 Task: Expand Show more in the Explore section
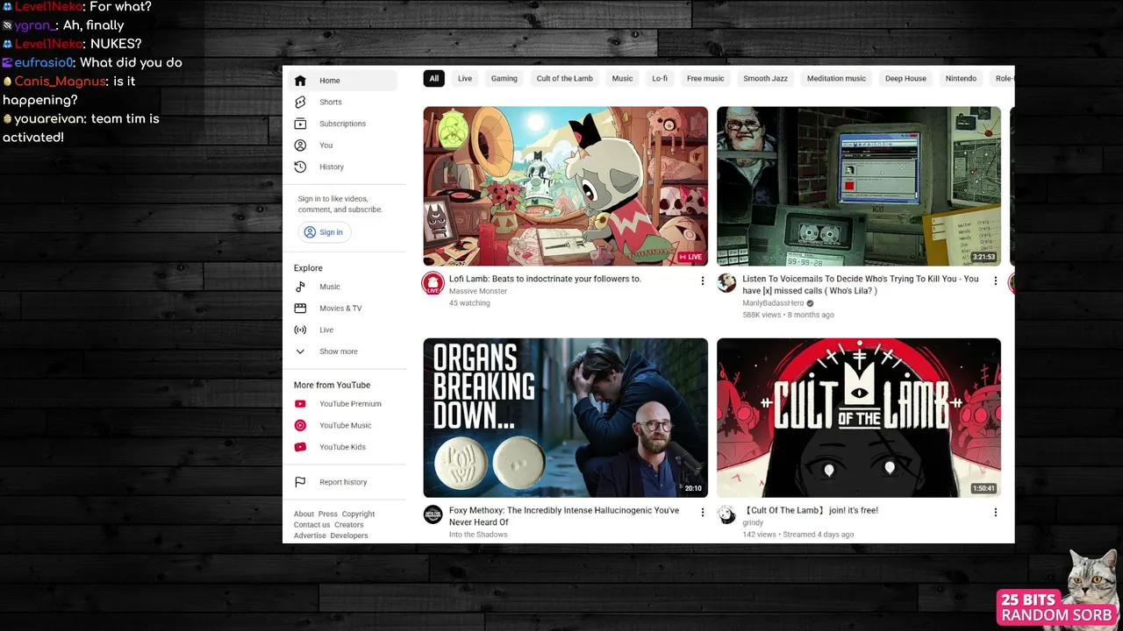[343, 351]
